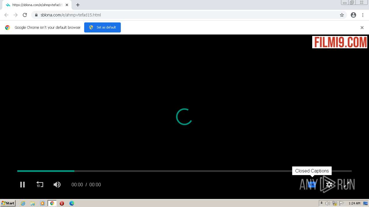Set Chrome as default browser
Screen dimensions: 369x207
[x=102, y=27]
